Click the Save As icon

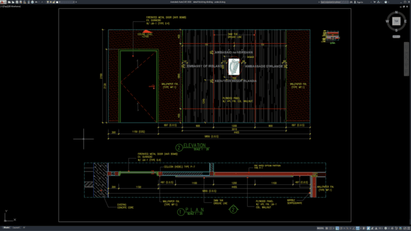(x=21, y=2)
